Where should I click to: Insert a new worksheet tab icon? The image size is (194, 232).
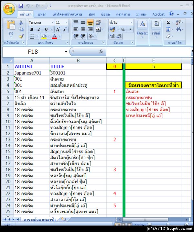(63, 219)
